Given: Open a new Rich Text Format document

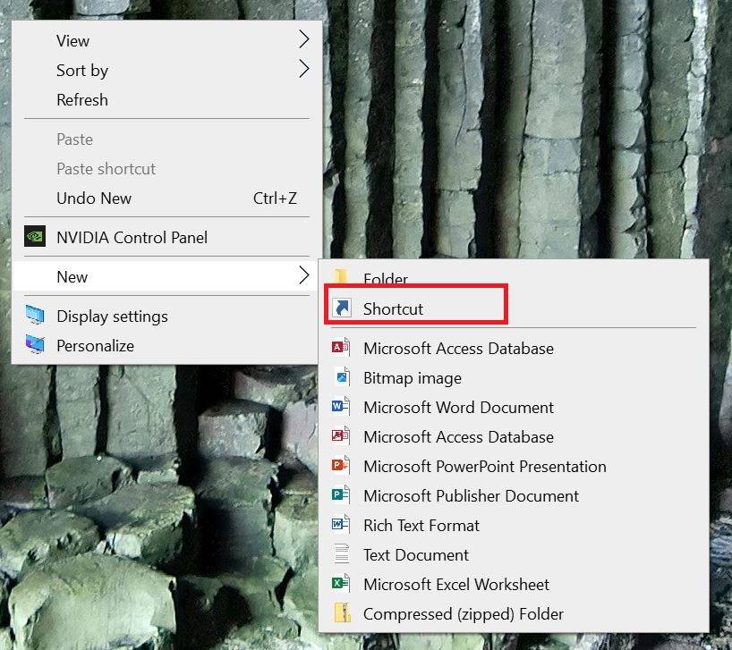Looking at the screenshot, I should pyautogui.click(x=421, y=525).
